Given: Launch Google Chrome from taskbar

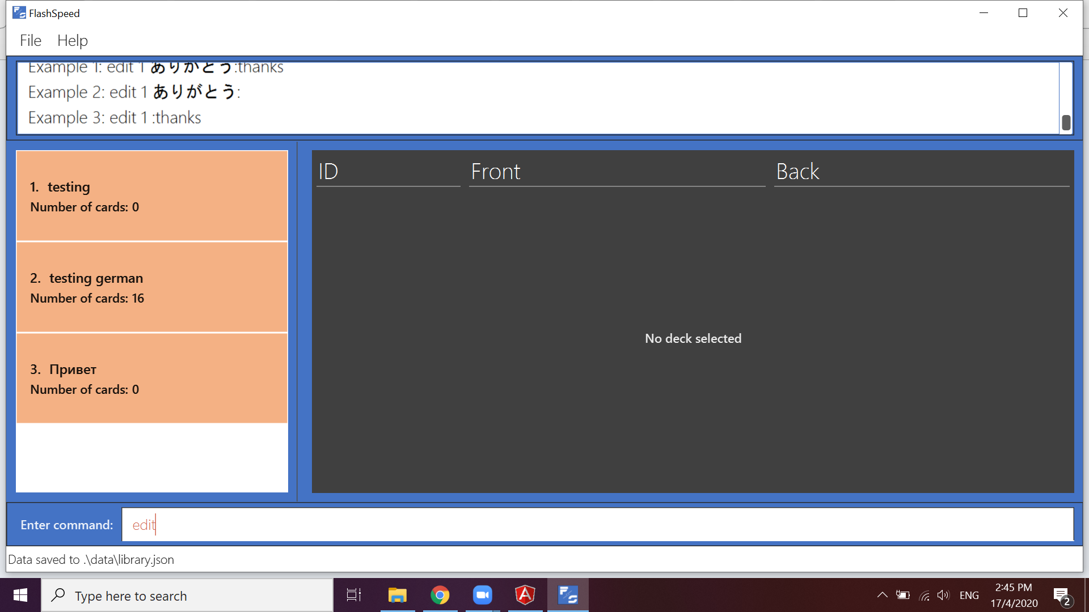Looking at the screenshot, I should (x=440, y=595).
